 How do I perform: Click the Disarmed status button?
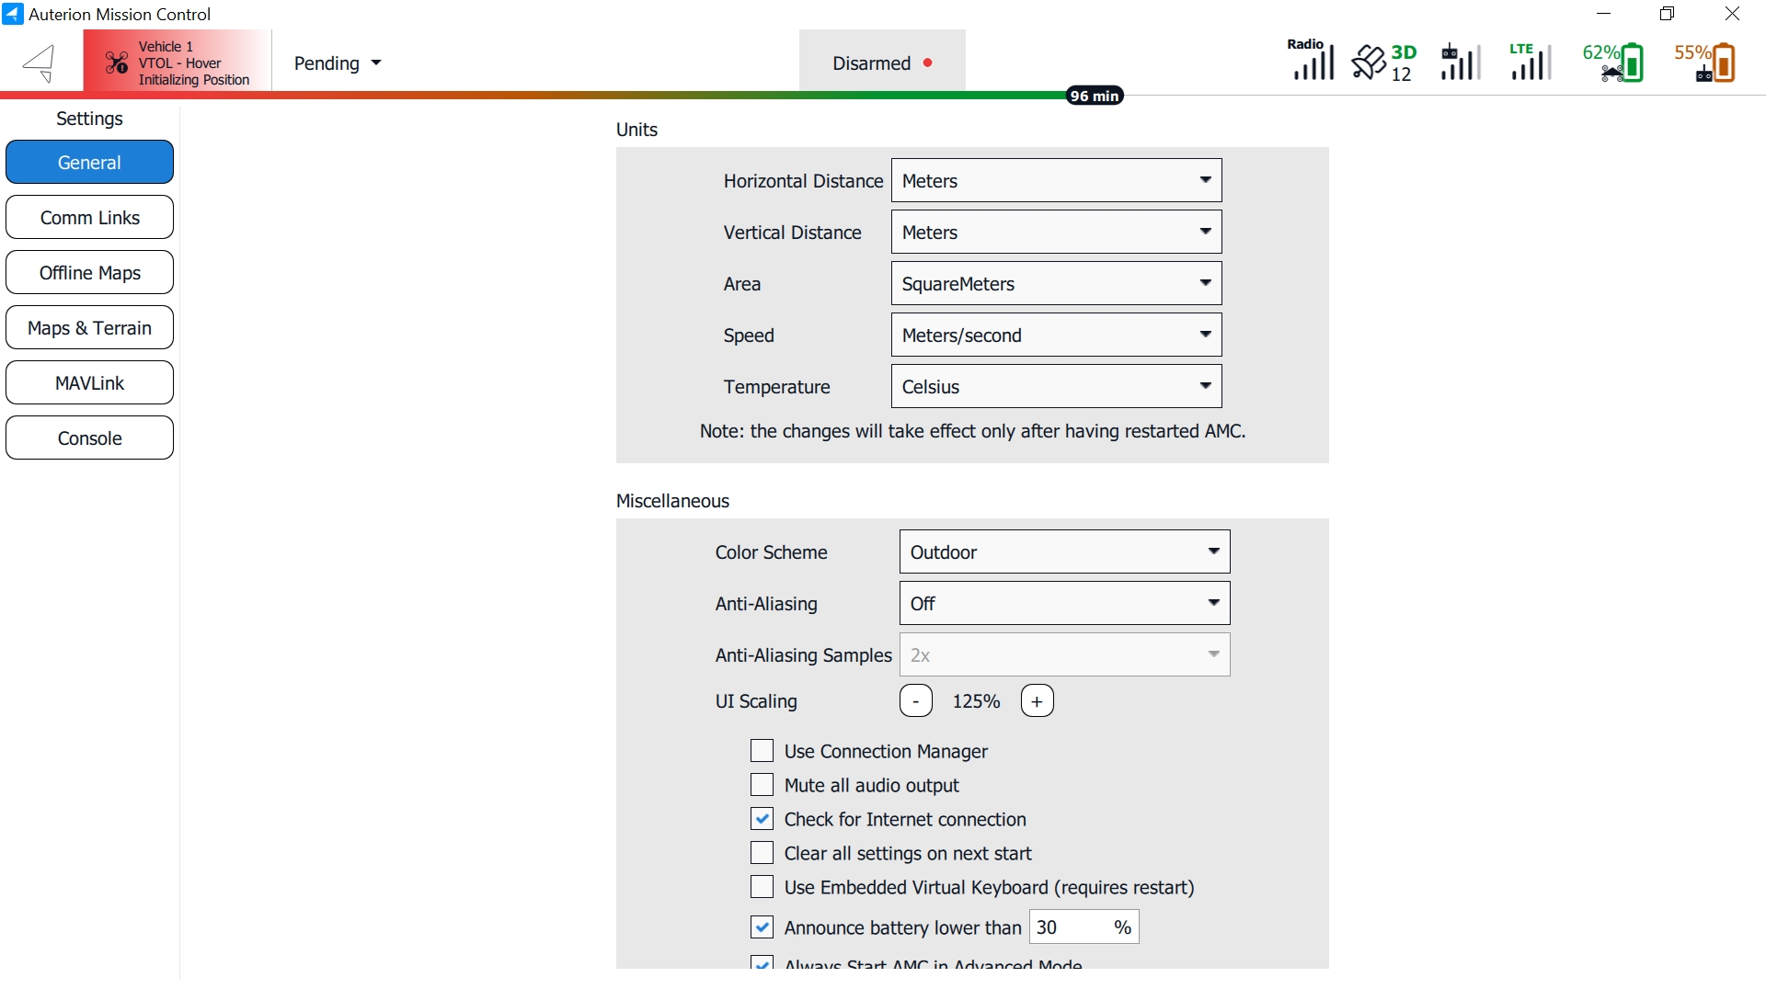coord(881,63)
